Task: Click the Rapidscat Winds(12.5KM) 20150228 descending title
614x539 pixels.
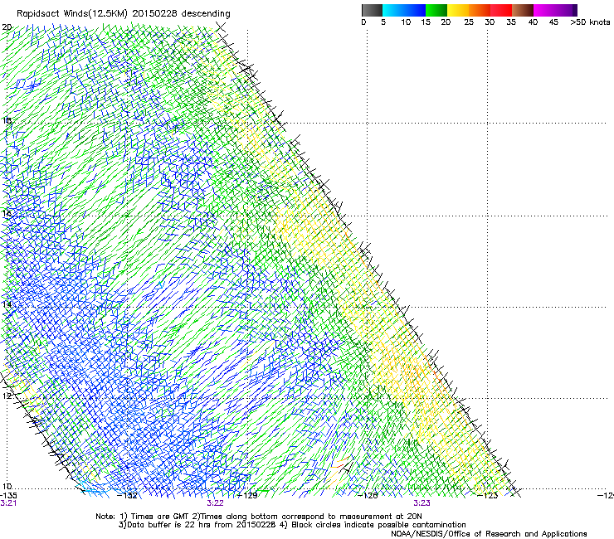Action: pos(124,14)
